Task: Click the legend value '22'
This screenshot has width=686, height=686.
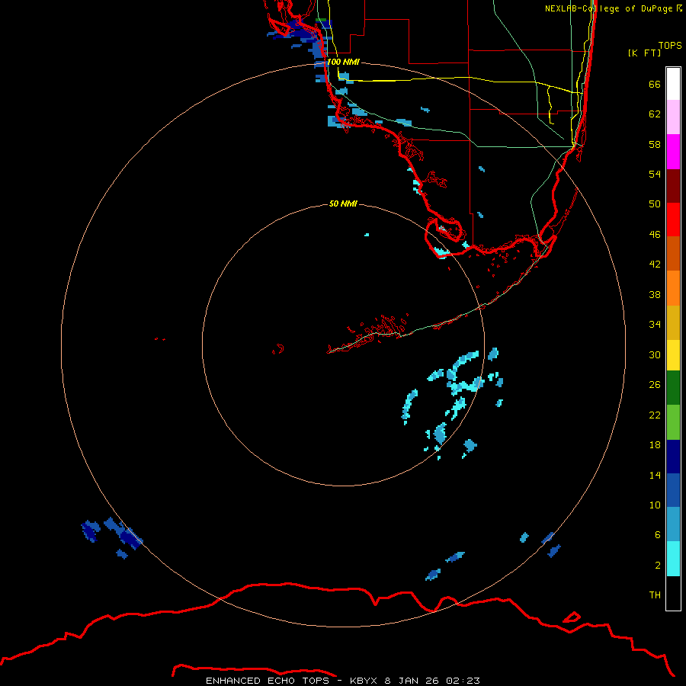Action: pos(655,415)
